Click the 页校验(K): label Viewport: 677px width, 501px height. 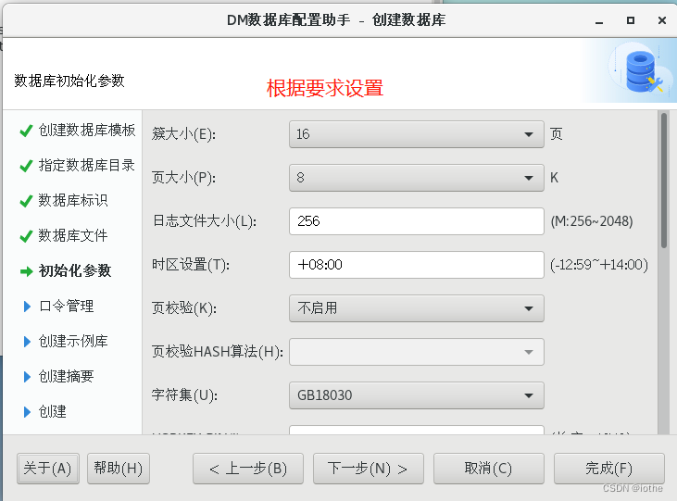point(184,308)
